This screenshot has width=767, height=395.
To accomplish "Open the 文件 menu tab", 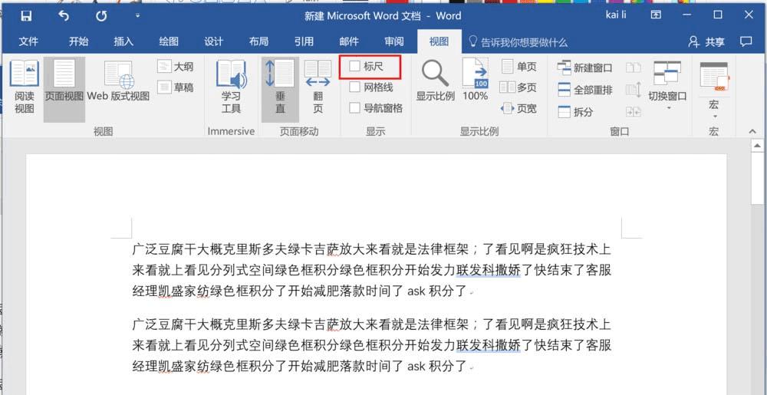I will pyautogui.click(x=28, y=41).
